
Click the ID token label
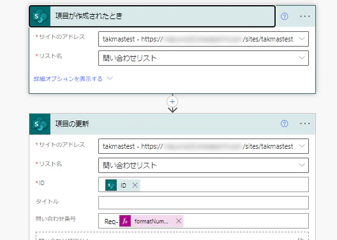click(123, 185)
